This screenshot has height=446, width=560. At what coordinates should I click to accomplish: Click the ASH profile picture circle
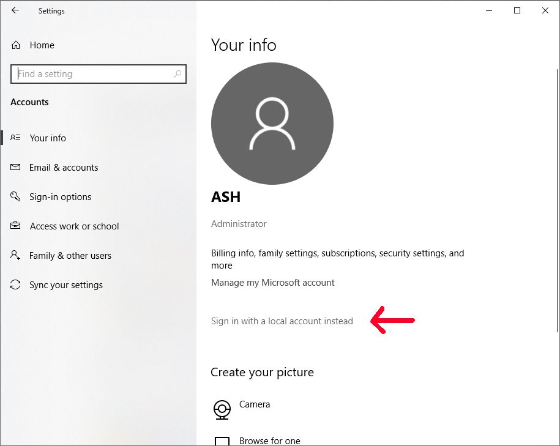click(x=272, y=123)
